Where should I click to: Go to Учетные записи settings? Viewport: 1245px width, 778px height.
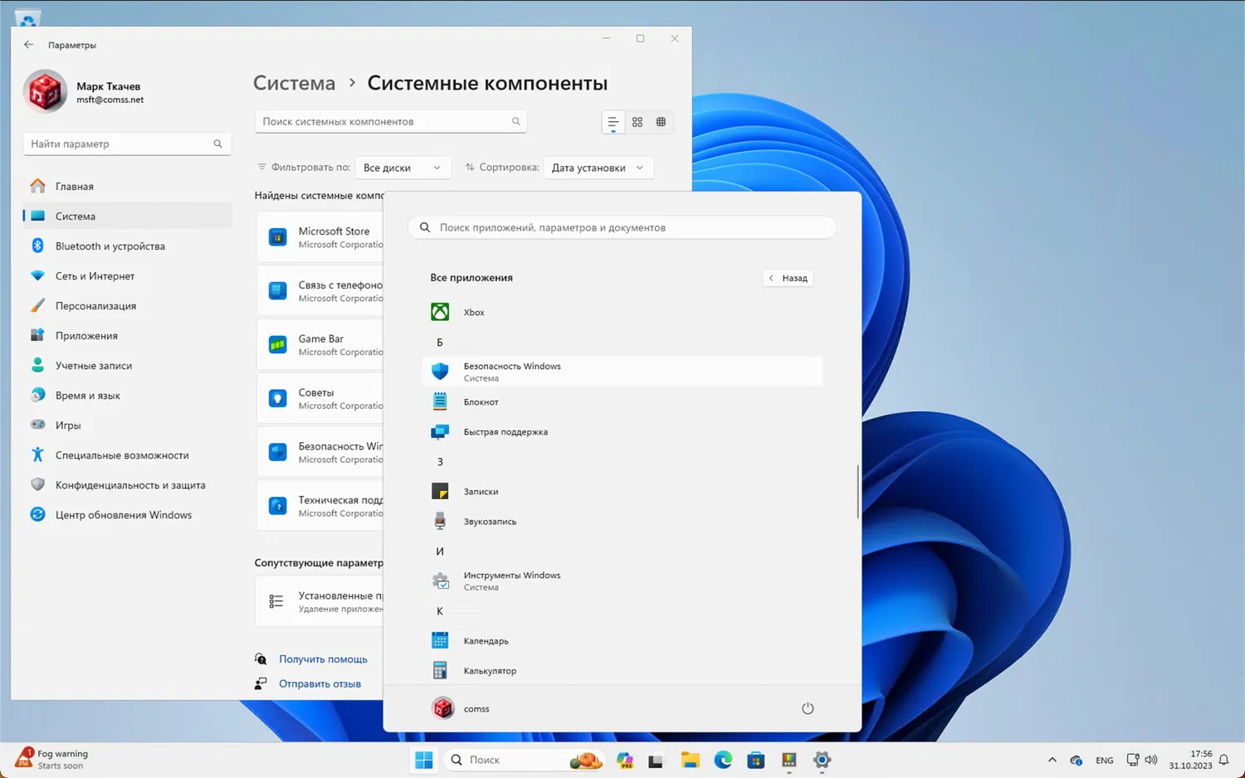point(128,366)
